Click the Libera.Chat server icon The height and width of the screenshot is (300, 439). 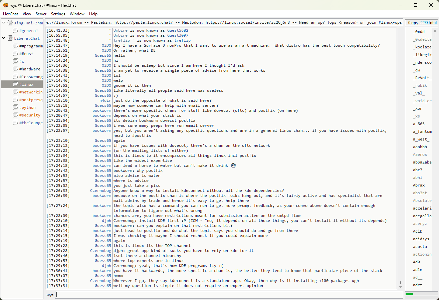(x=10, y=38)
